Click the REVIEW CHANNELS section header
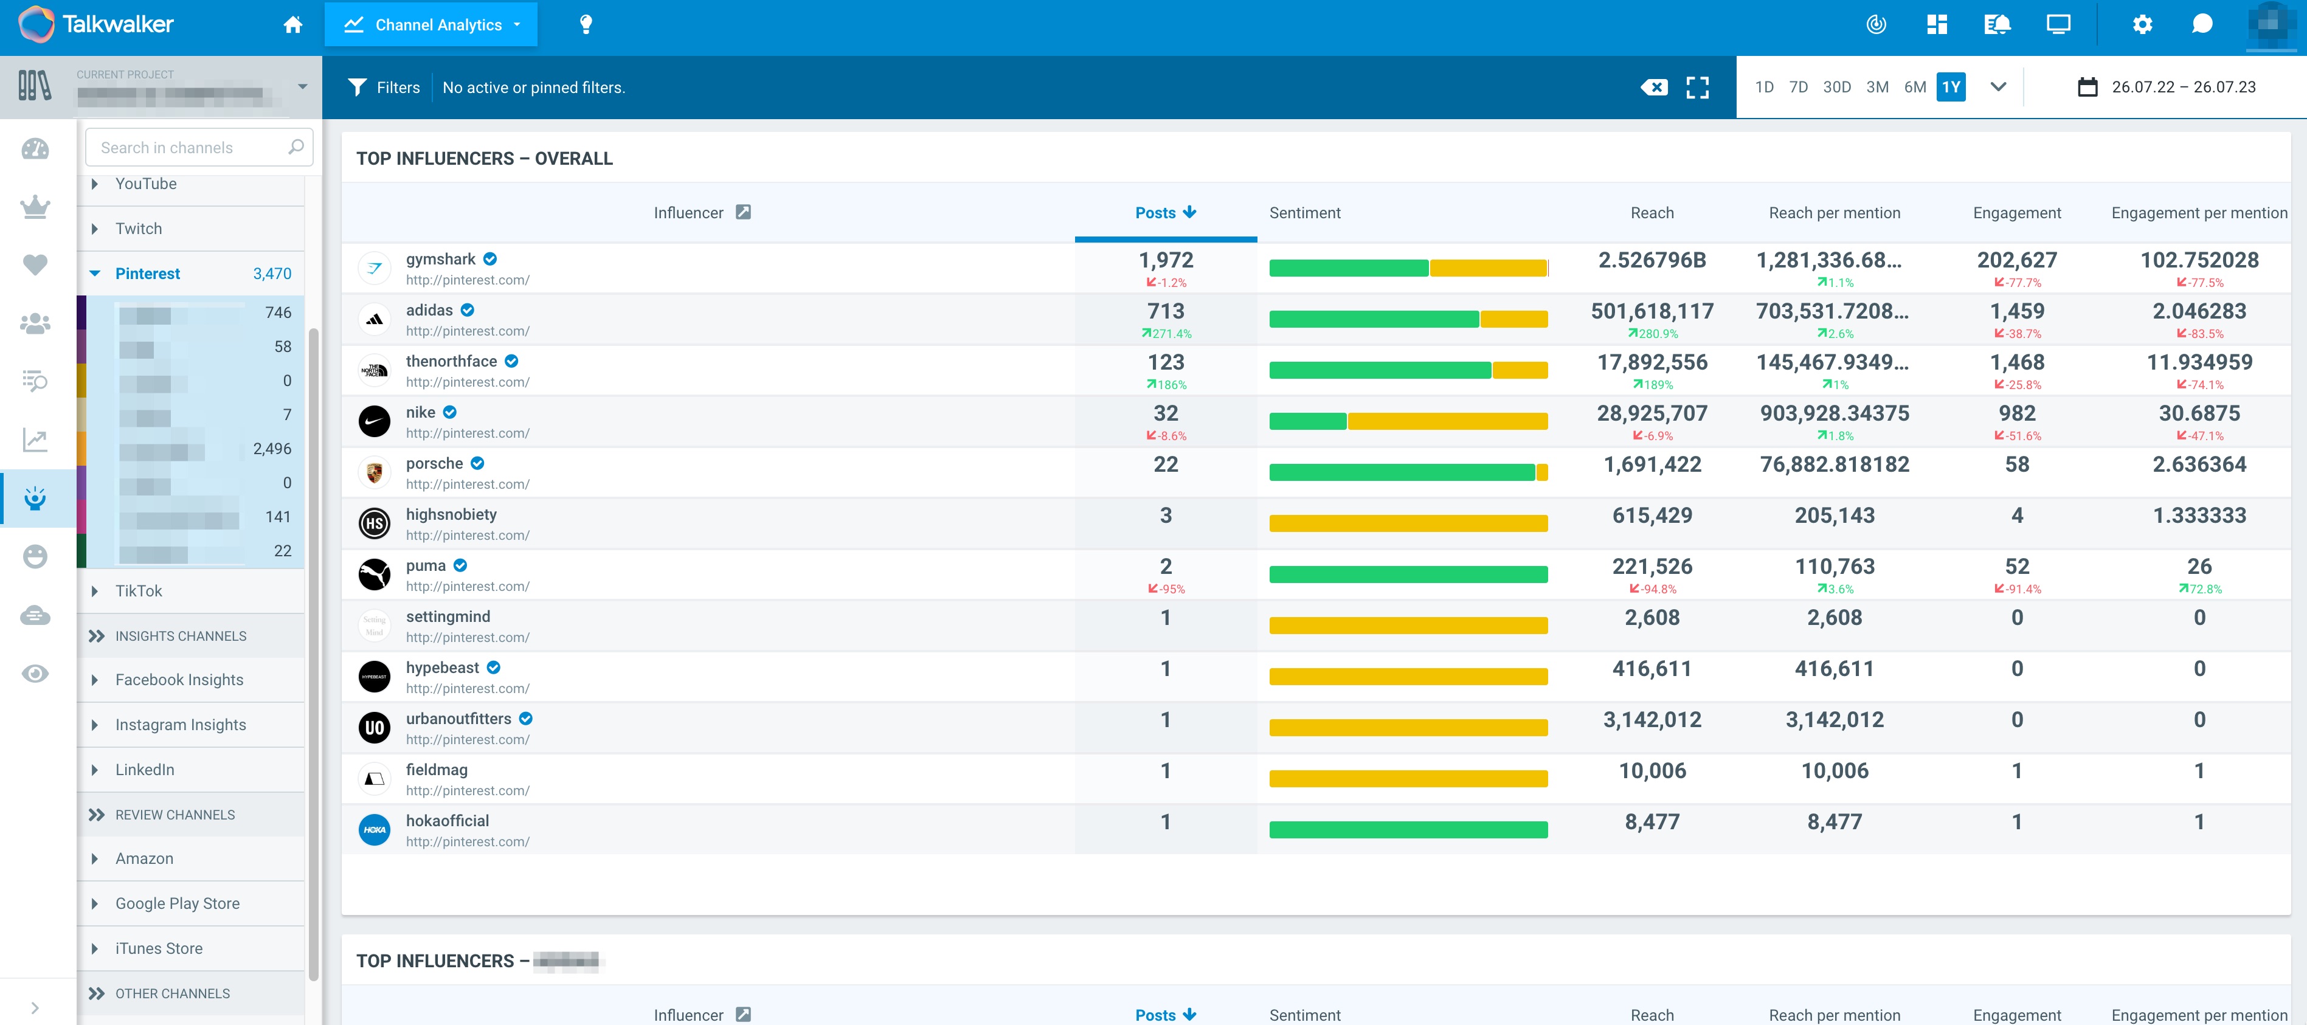Viewport: 2307px width, 1025px height. 191,815
